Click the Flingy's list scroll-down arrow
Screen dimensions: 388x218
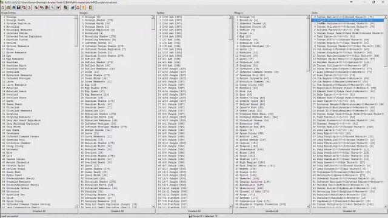308,206
